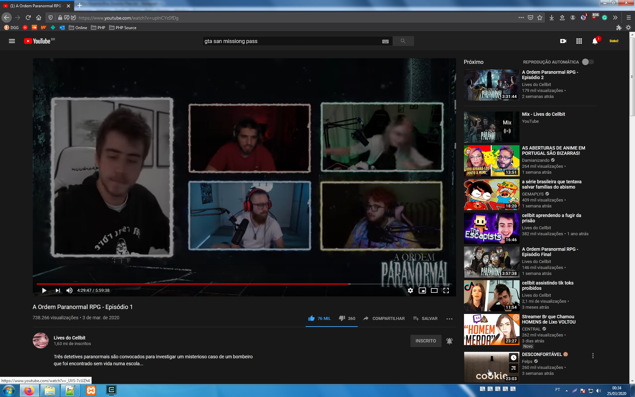
Task: Open YouTube apps grid
Action: pos(579,41)
